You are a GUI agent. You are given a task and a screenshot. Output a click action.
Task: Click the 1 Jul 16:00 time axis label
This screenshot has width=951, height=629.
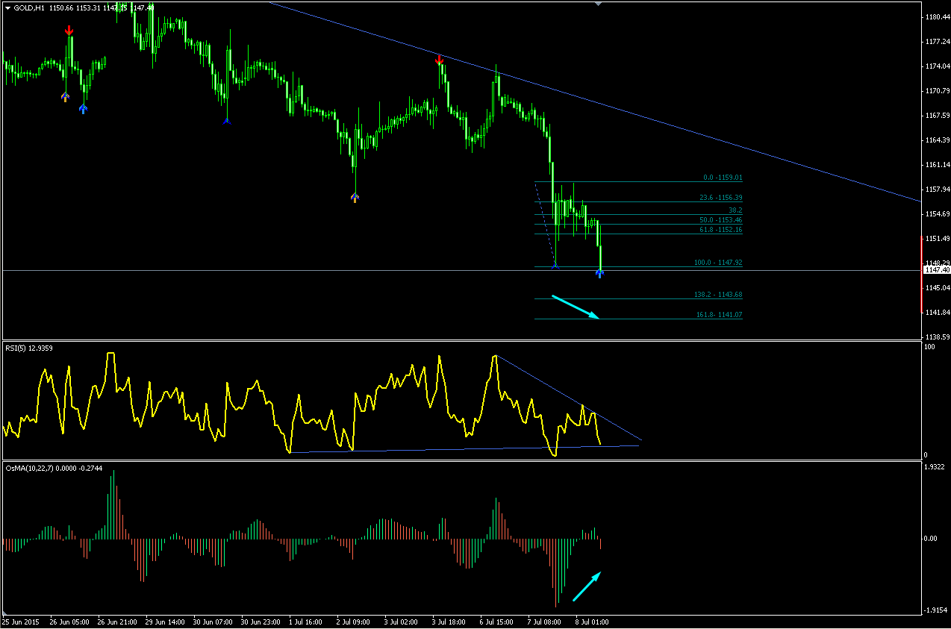point(305,621)
